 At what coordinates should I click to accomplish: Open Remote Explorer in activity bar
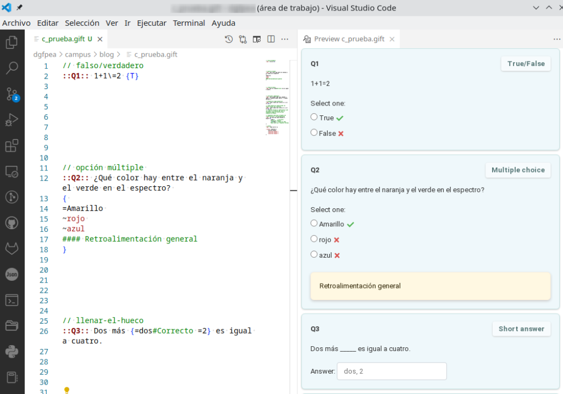[12, 171]
